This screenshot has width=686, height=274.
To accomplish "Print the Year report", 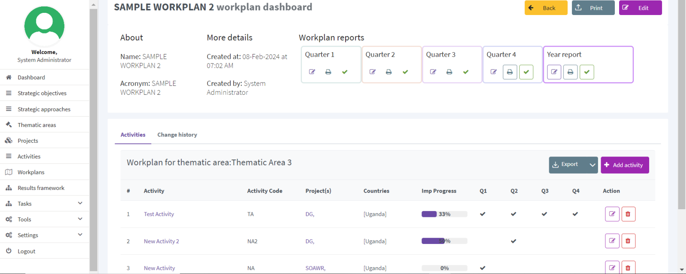I will 570,72.
